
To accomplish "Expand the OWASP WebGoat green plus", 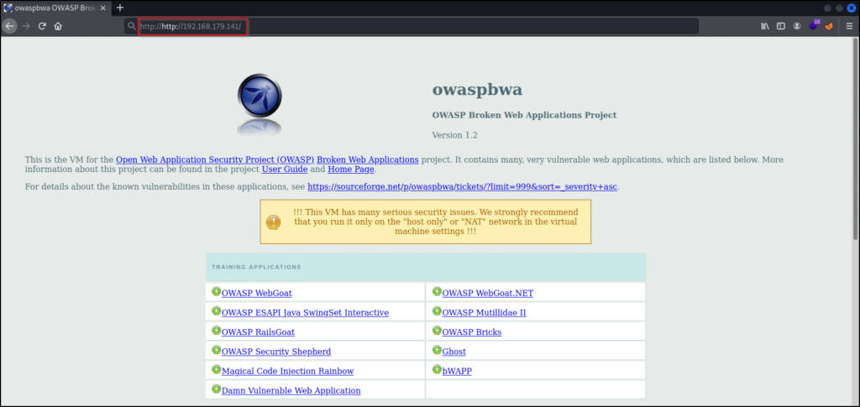I will click(216, 292).
